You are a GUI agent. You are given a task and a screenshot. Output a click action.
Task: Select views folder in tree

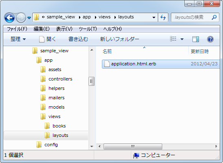(x=54, y=117)
